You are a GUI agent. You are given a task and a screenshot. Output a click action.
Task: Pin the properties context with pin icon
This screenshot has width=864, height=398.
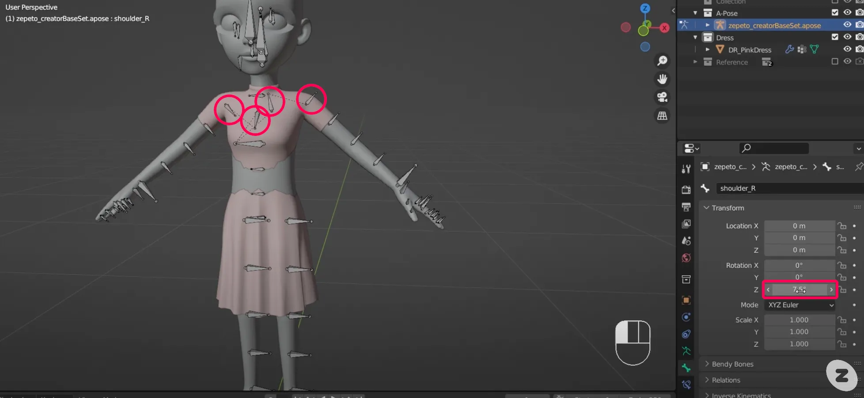point(858,167)
